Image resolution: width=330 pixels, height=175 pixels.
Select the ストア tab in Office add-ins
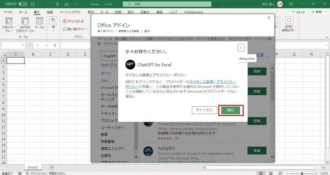pos(147,31)
